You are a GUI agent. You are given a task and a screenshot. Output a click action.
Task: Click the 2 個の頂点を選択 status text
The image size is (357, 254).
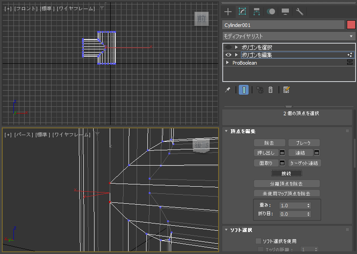click(x=301, y=114)
